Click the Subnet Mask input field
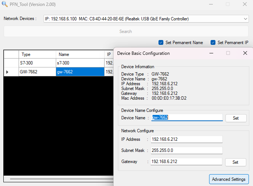 pos(186,150)
